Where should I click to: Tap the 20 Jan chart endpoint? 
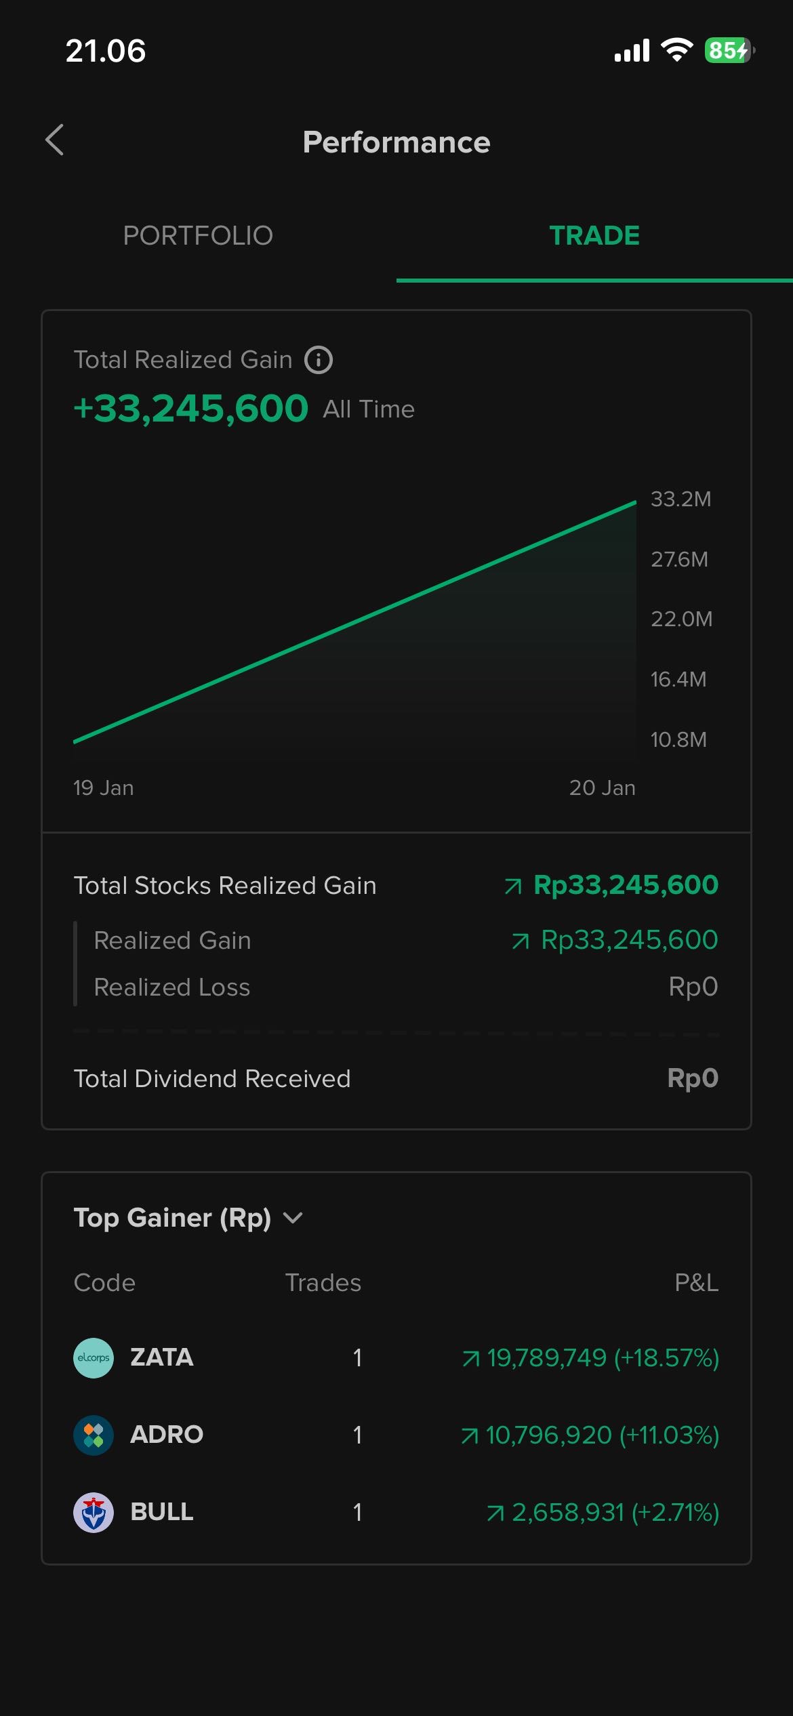(635, 503)
